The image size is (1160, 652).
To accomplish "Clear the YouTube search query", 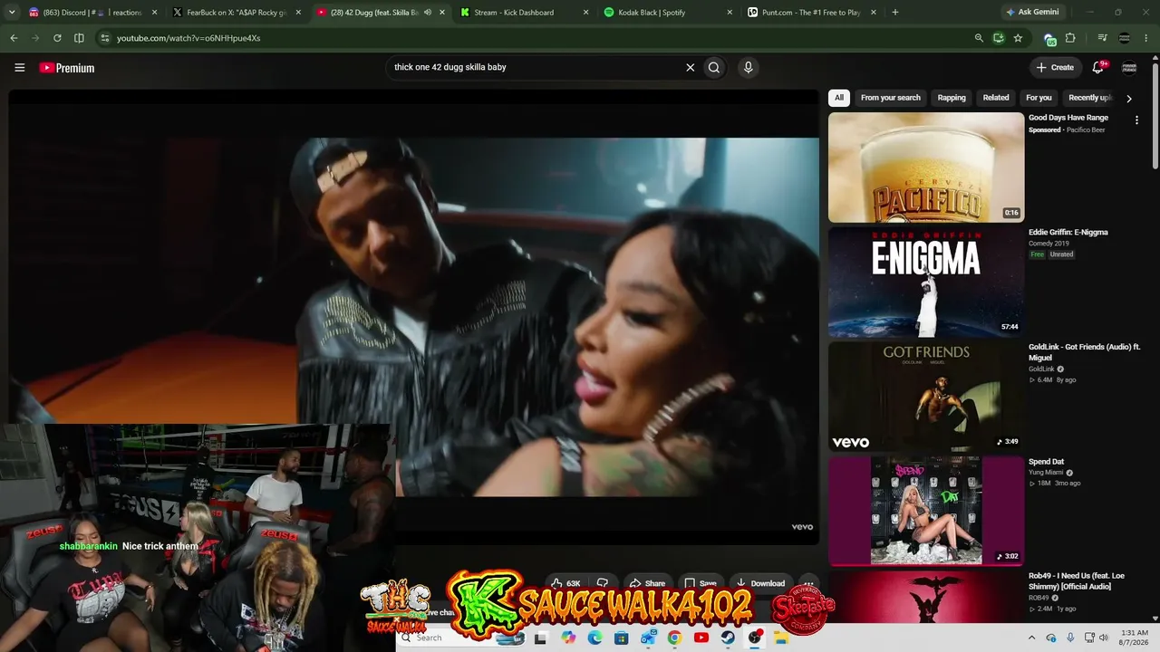I will coord(690,67).
